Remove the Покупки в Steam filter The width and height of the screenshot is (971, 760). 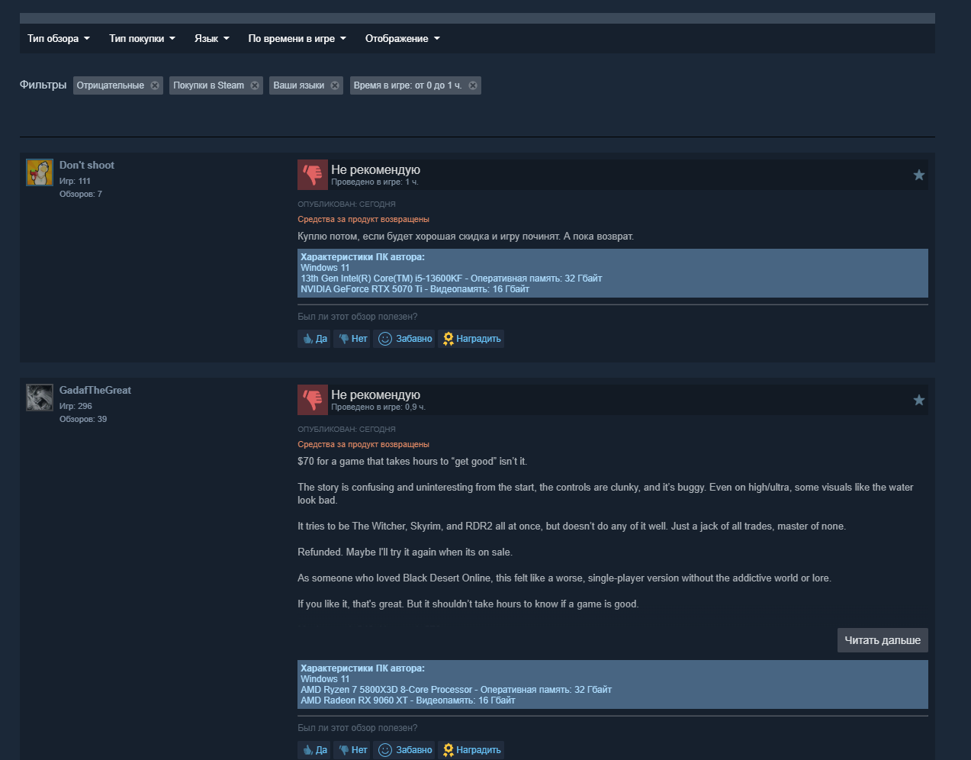pos(255,85)
